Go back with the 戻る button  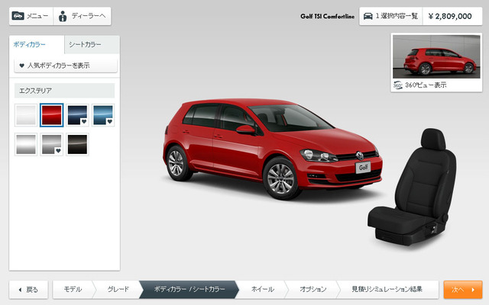click(x=28, y=290)
